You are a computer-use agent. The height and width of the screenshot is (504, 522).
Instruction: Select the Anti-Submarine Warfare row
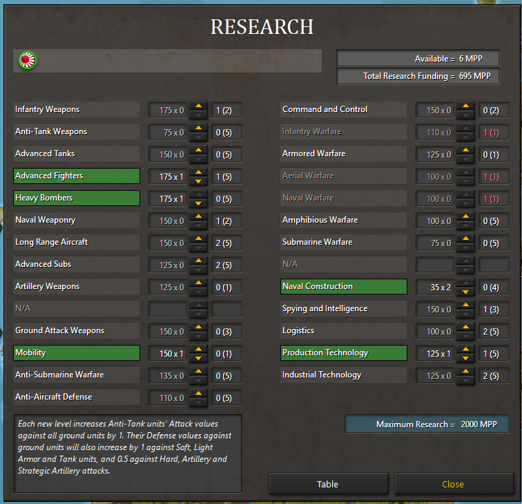pyautogui.click(x=76, y=375)
